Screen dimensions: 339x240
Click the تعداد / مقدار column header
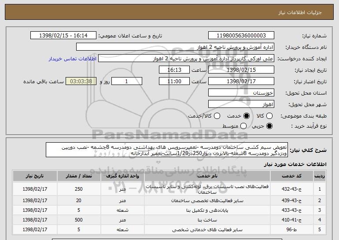tap(79, 176)
